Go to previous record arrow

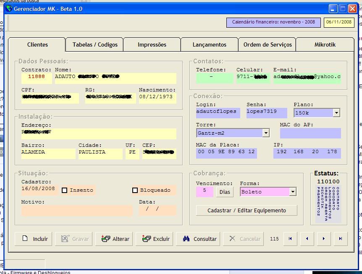(x=307, y=239)
